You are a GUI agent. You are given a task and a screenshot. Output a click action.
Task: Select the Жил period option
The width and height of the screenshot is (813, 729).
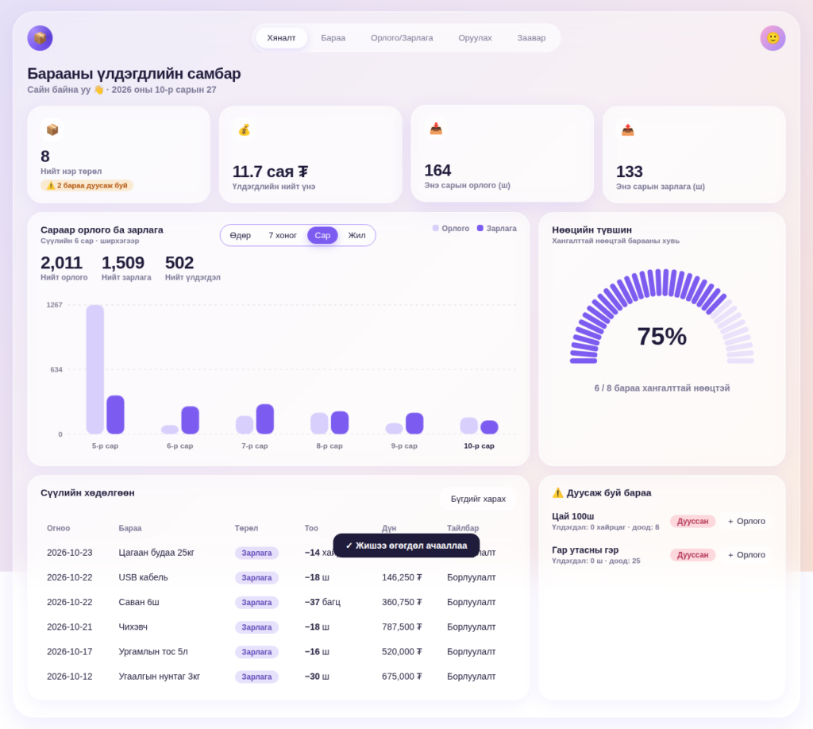(356, 235)
